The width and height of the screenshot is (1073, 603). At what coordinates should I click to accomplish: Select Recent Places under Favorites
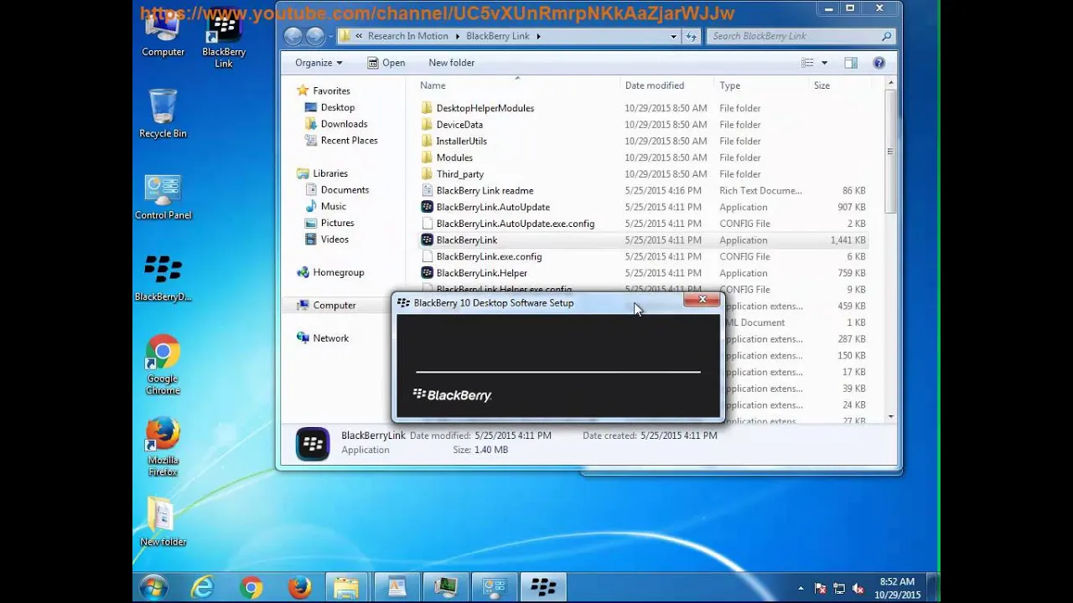(x=350, y=141)
